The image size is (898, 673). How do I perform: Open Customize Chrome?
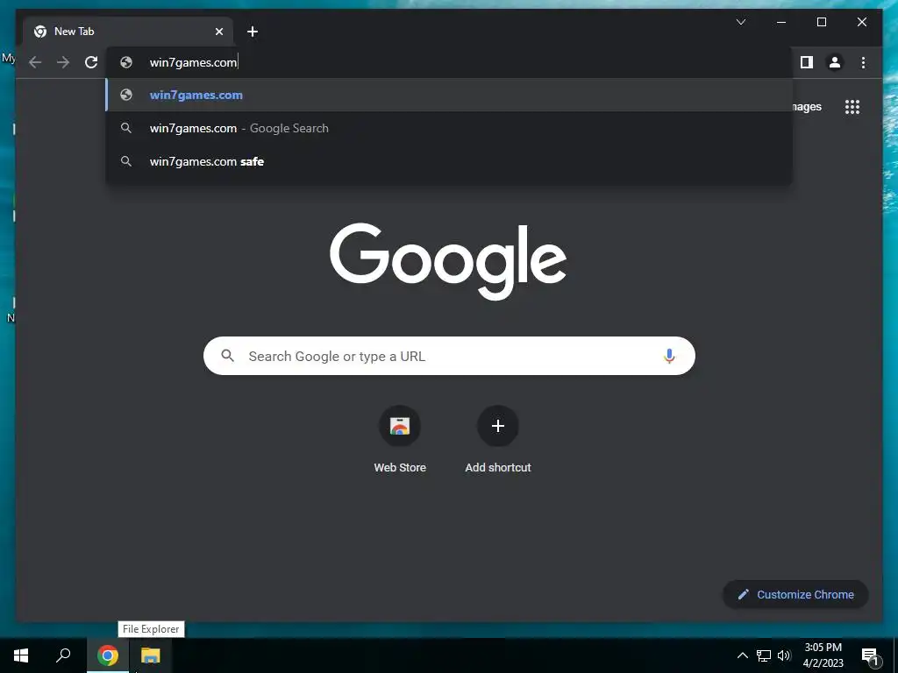(x=795, y=595)
